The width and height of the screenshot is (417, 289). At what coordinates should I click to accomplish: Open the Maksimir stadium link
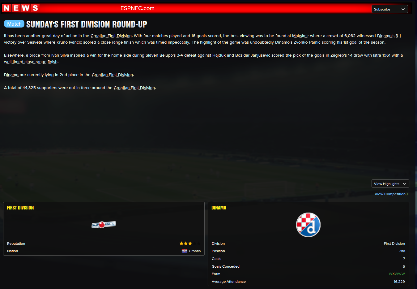[x=300, y=36]
